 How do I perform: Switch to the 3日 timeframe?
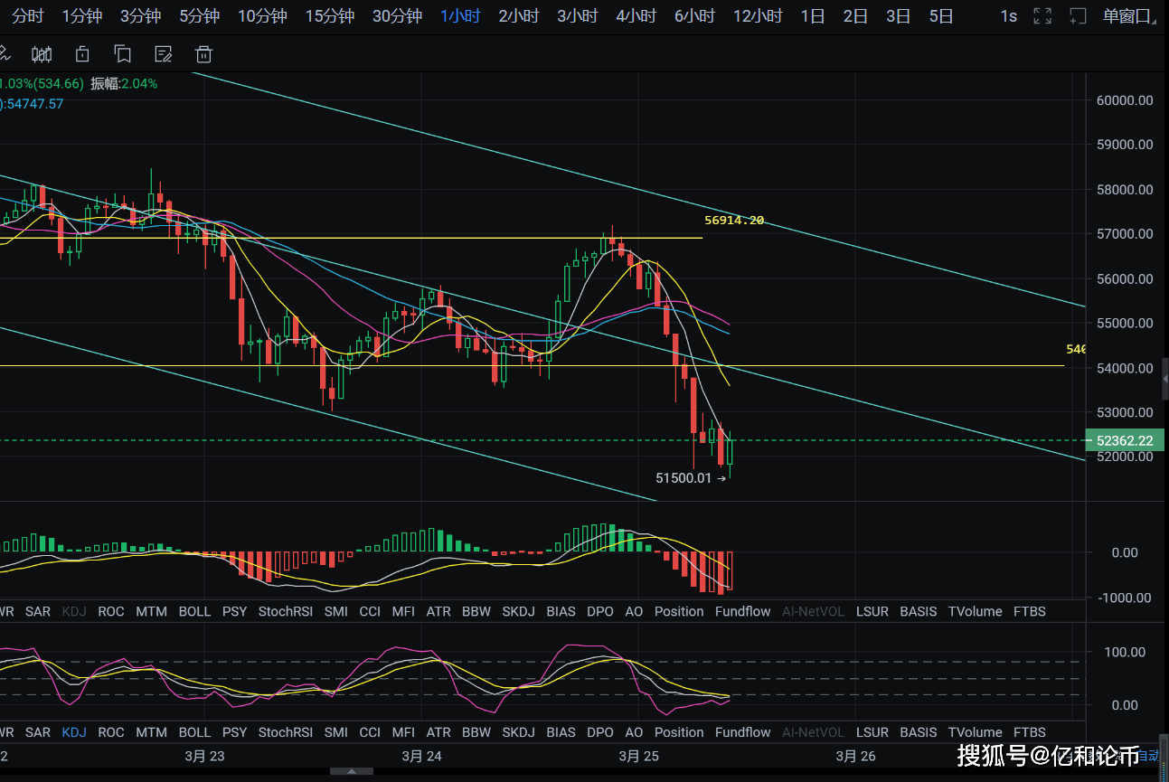(x=899, y=16)
